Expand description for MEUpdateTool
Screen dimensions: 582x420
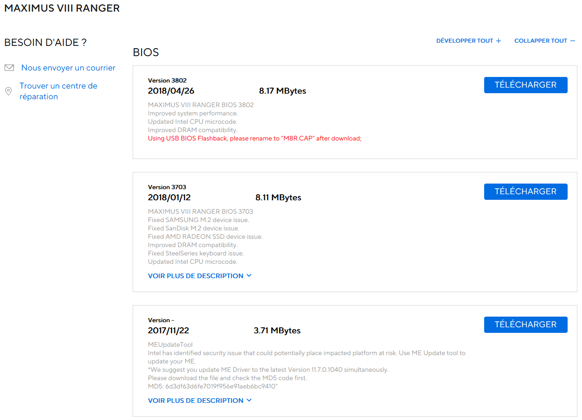pos(200,401)
